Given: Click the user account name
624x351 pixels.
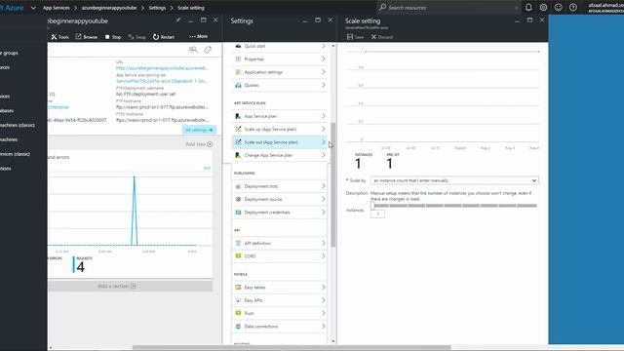Looking at the screenshot, I should point(605,5).
